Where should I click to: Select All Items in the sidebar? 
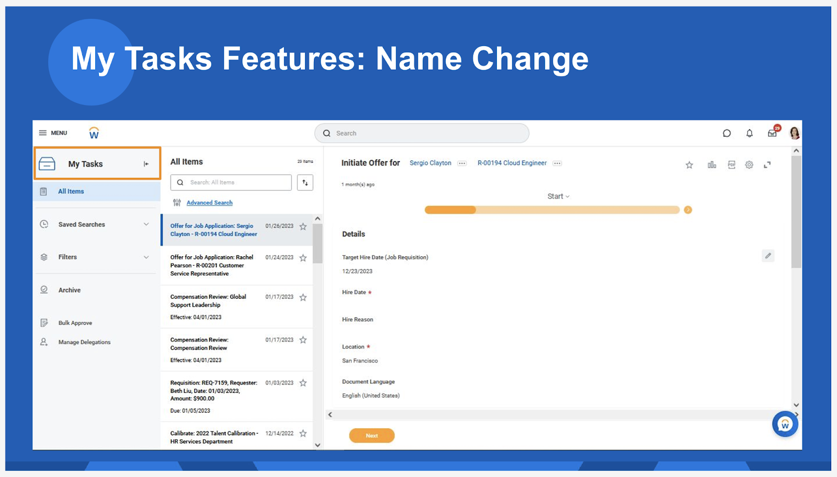(x=97, y=191)
